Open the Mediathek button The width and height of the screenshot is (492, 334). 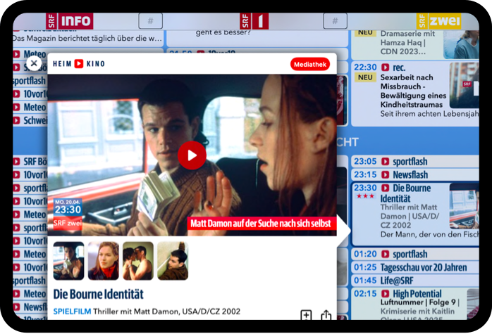[x=309, y=64]
